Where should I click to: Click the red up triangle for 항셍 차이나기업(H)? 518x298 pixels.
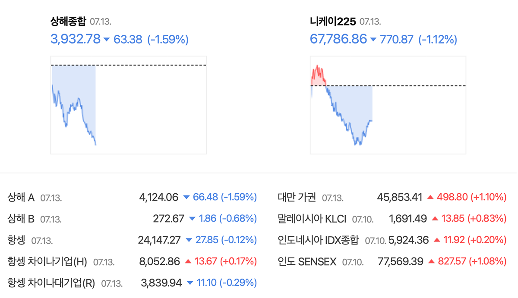click(188, 261)
